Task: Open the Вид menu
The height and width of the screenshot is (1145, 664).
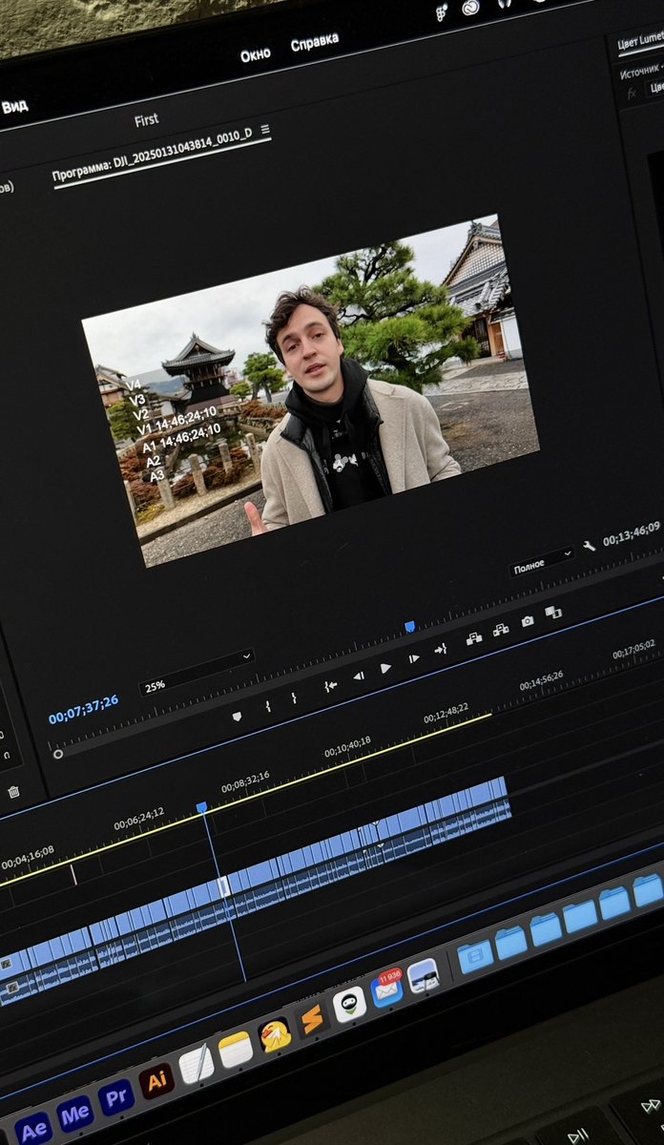Action: coord(13,107)
